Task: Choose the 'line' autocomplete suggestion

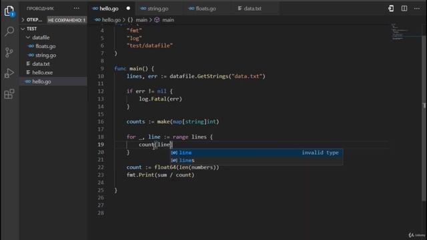Action: click(x=256, y=153)
